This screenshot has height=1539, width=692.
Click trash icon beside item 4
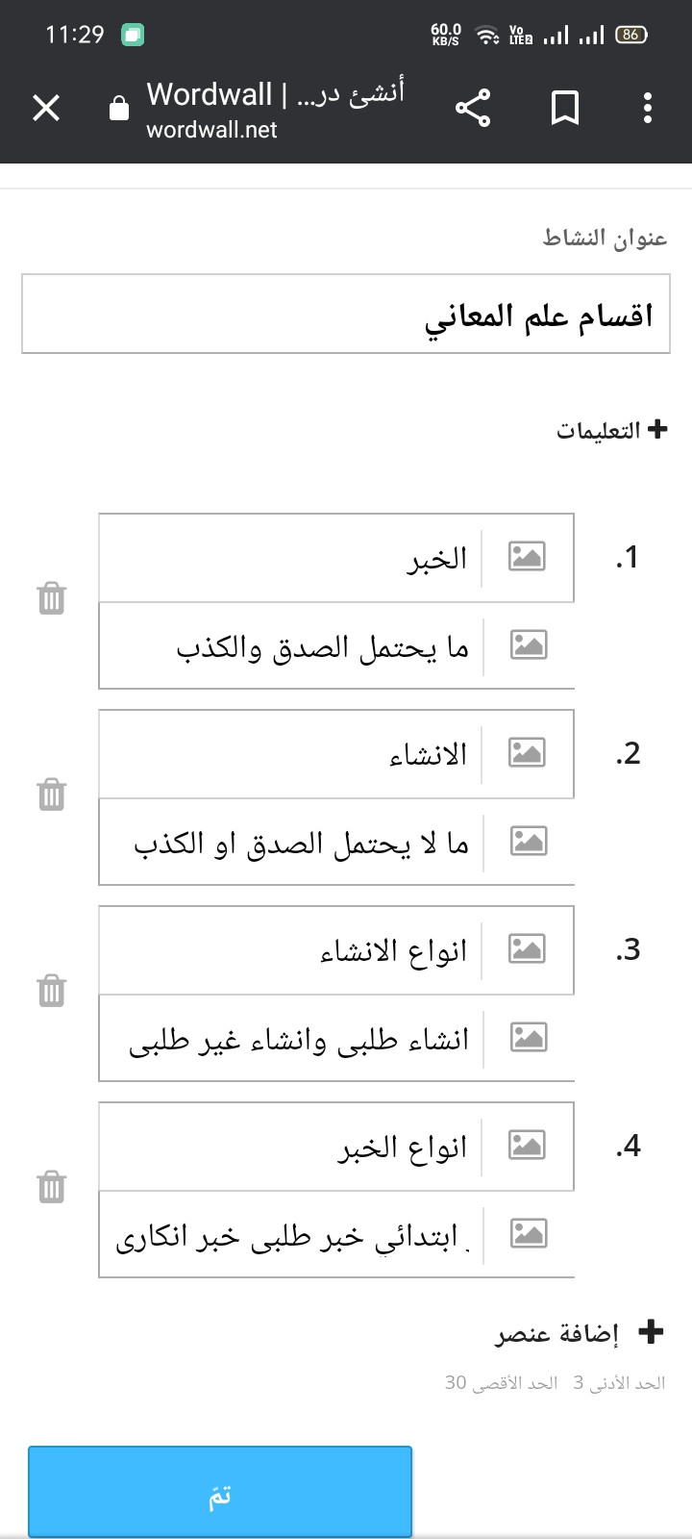coord(51,1187)
